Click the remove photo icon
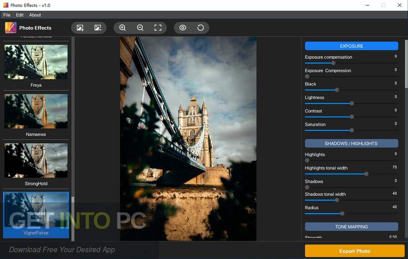Viewport: 408px width, 259px height. click(x=98, y=28)
